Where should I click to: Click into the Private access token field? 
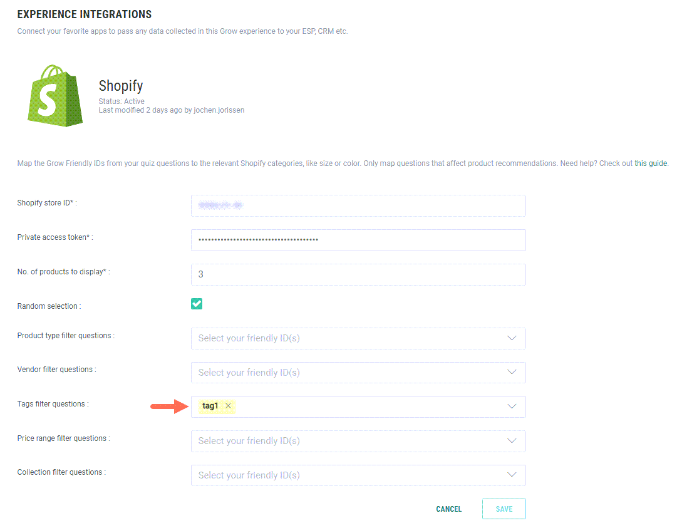[358, 240]
